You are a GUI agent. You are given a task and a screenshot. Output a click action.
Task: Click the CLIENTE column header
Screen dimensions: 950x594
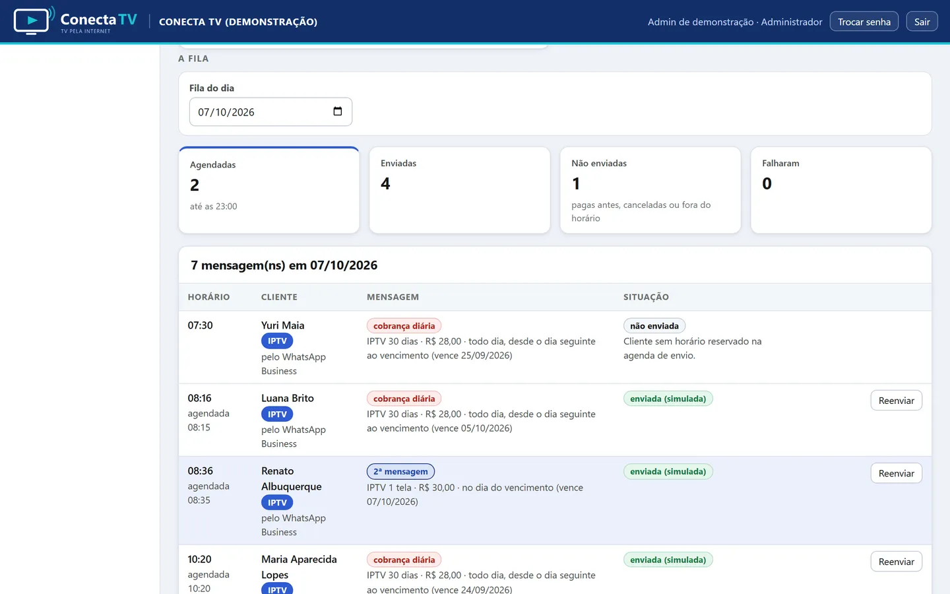pyautogui.click(x=279, y=297)
